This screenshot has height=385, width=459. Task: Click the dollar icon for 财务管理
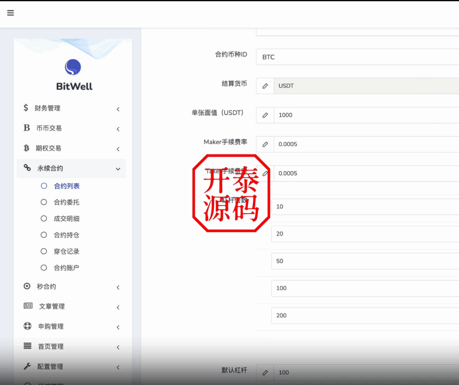coord(26,108)
